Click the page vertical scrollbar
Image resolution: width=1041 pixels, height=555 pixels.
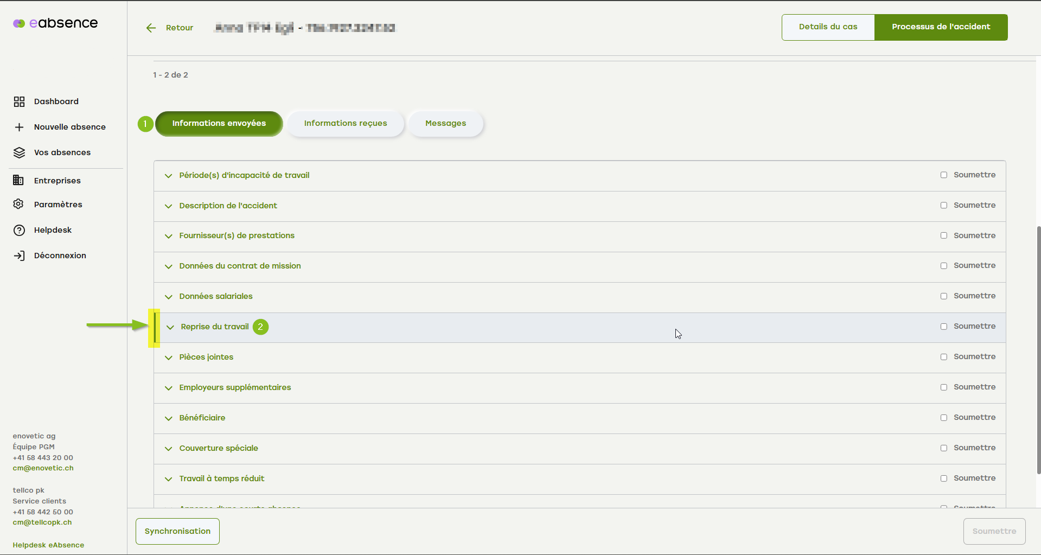point(1038,350)
